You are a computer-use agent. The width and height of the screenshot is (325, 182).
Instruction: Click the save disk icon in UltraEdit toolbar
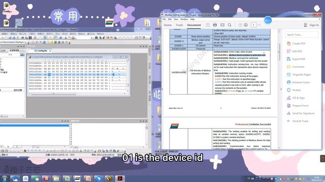point(14,38)
